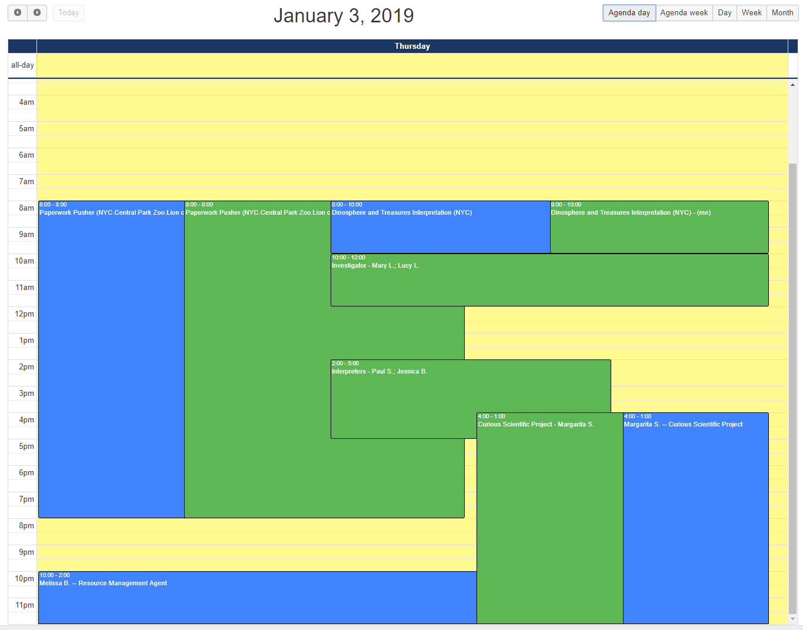Go to the next day with right arrow
Viewport: 803px width, 630px height.
pyautogui.click(x=37, y=12)
